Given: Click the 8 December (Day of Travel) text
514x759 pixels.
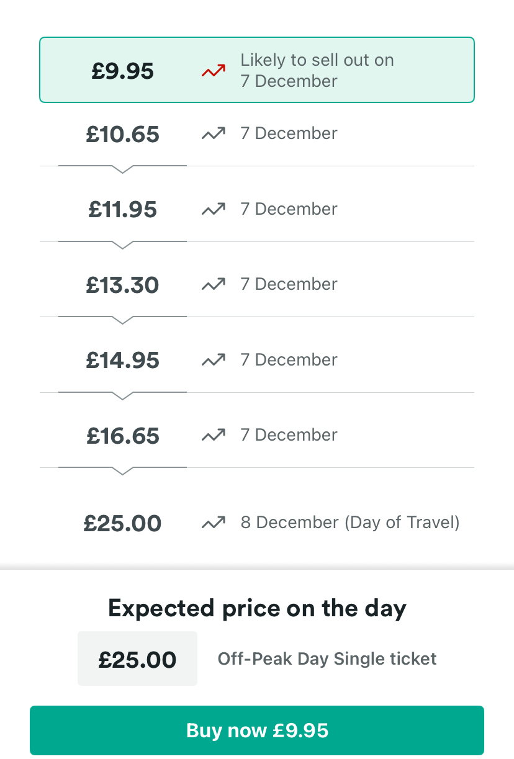Looking at the screenshot, I should point(350,523).
